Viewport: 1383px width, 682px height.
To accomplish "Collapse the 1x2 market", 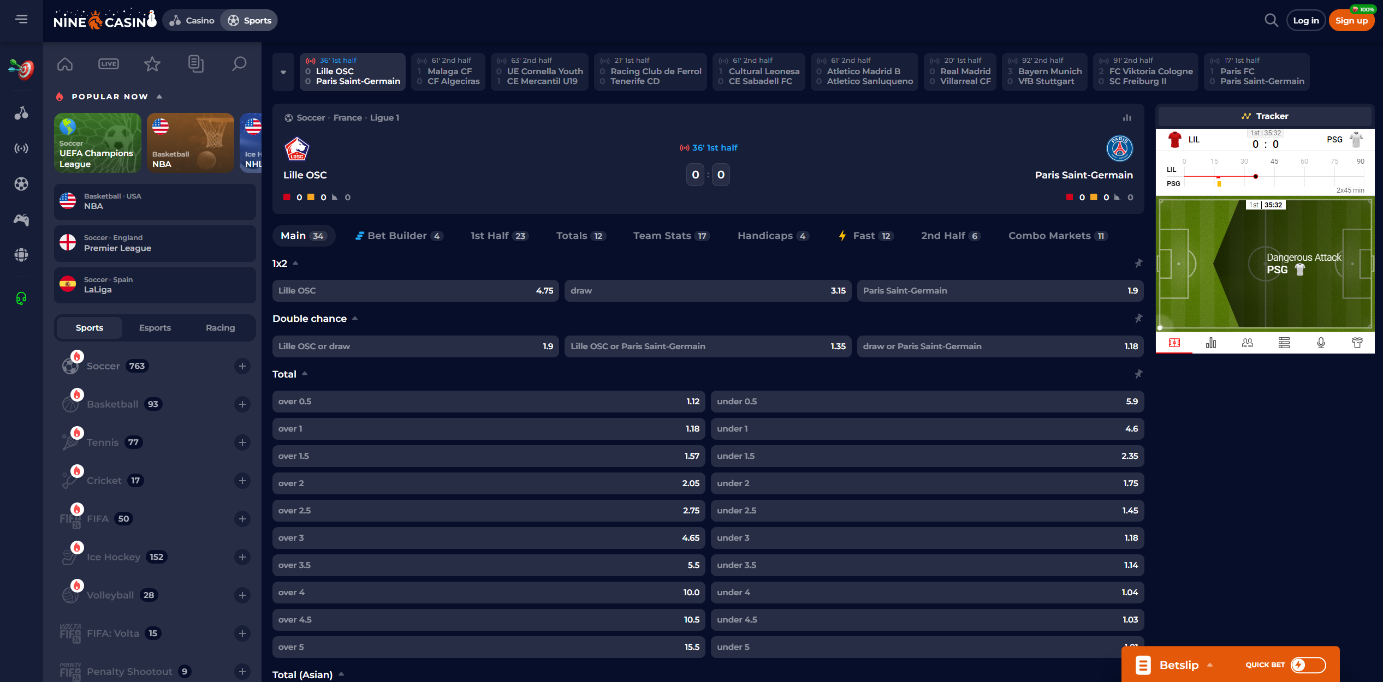I will (295, 264).
